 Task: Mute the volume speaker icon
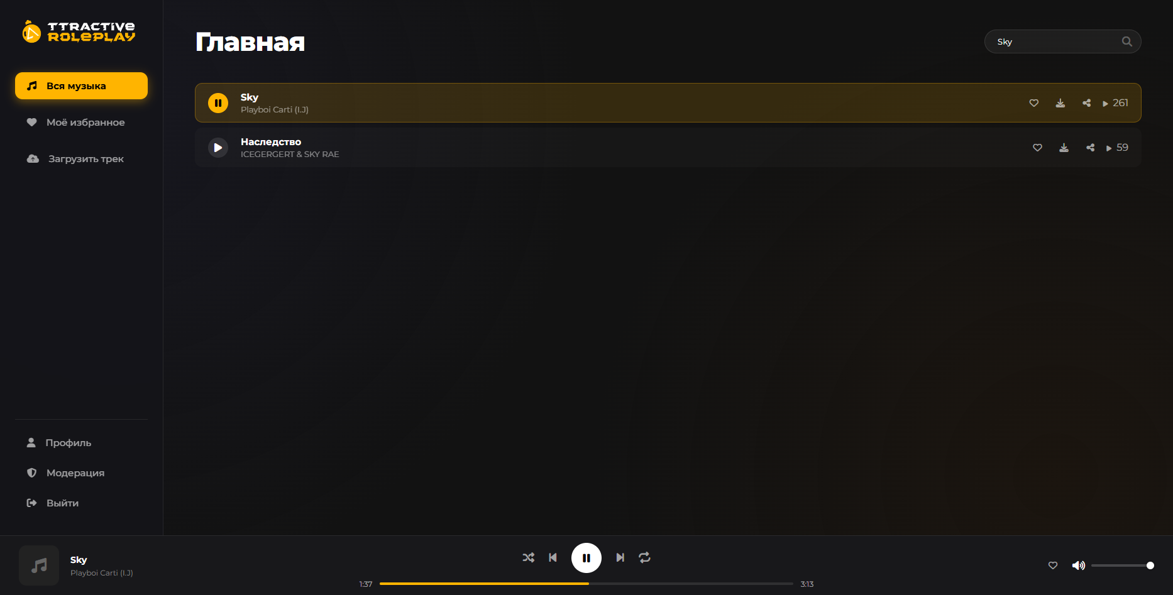coord(1079,565)
